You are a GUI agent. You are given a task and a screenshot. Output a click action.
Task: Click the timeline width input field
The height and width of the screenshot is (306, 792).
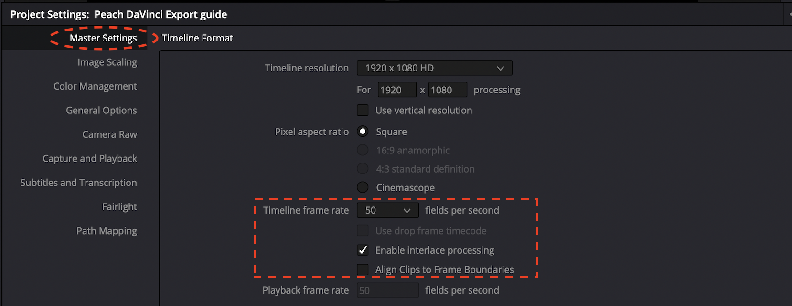(396, 90)
